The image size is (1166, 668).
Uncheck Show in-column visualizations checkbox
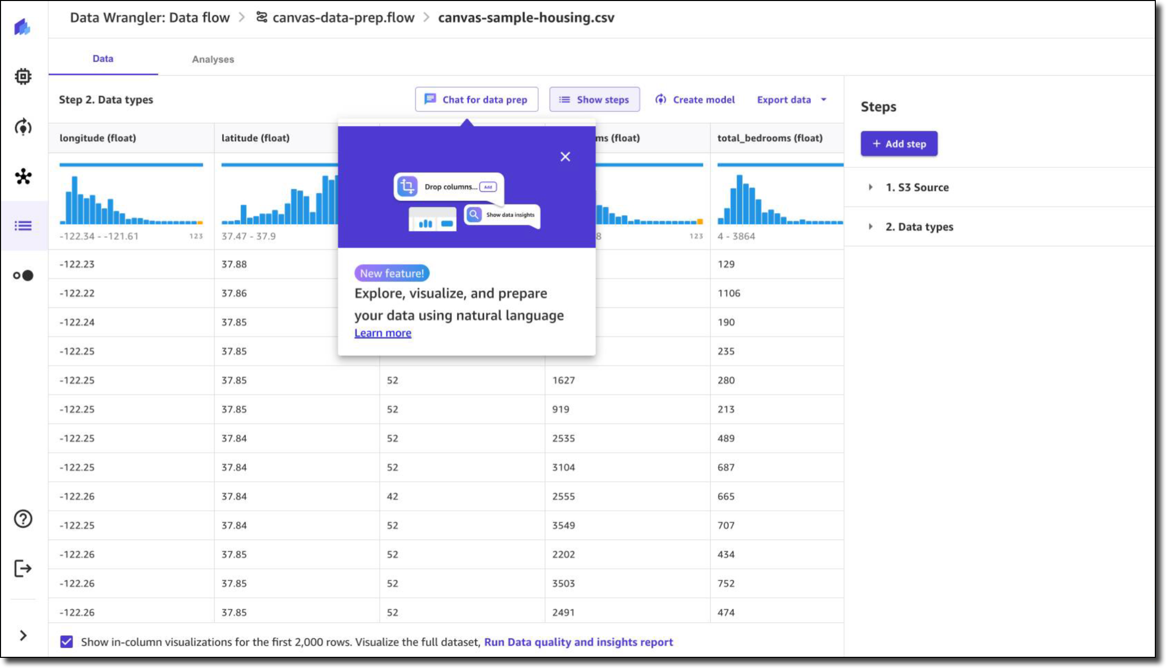tap(67, 642)
